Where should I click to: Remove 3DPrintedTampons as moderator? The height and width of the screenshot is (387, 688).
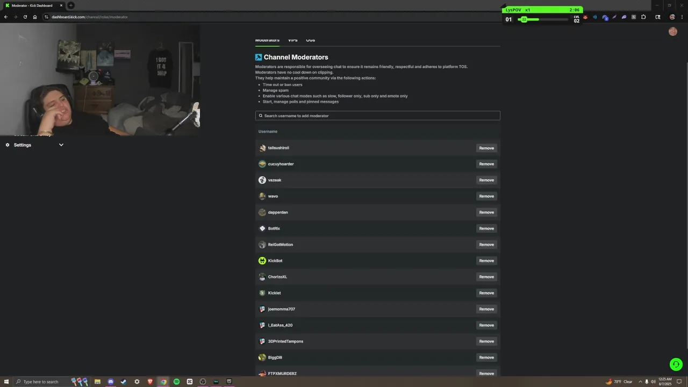(486, 341)
